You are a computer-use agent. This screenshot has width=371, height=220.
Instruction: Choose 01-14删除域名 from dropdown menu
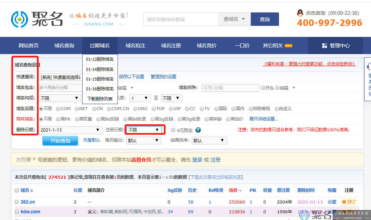(100, 69)
